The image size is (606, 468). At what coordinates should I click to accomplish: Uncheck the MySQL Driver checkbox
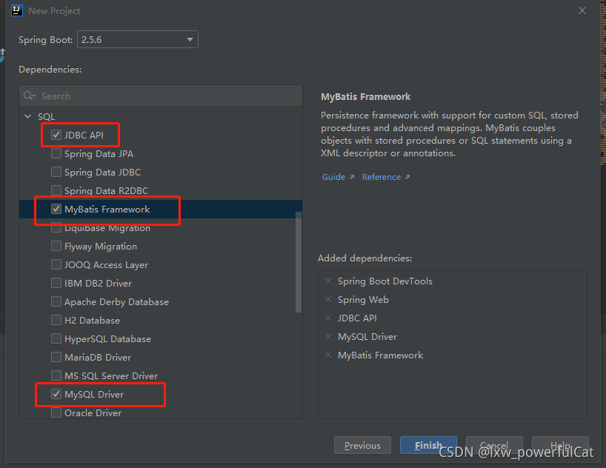(56, 394)
